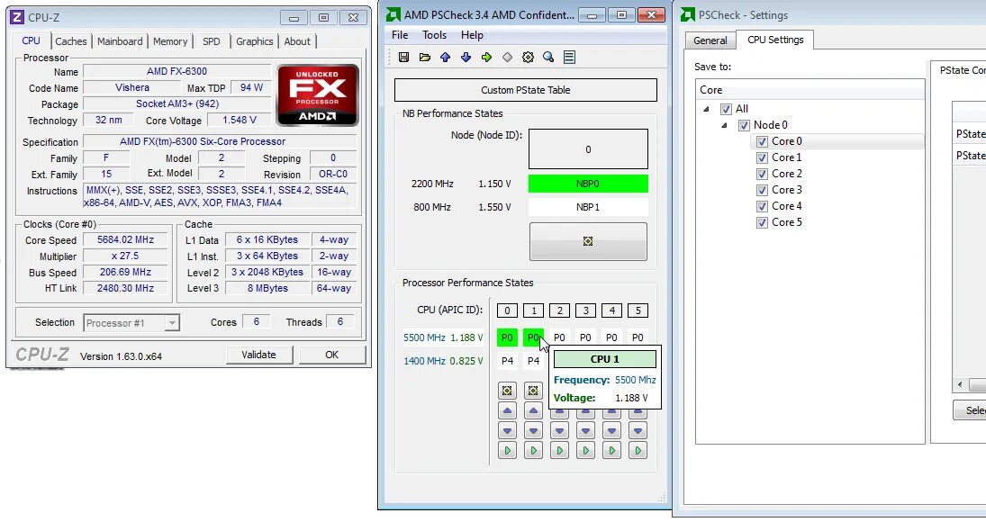Click the Save floppy-disk icon in PSCheck toolbar
986x522 pixels.
[x=403, y=58]
